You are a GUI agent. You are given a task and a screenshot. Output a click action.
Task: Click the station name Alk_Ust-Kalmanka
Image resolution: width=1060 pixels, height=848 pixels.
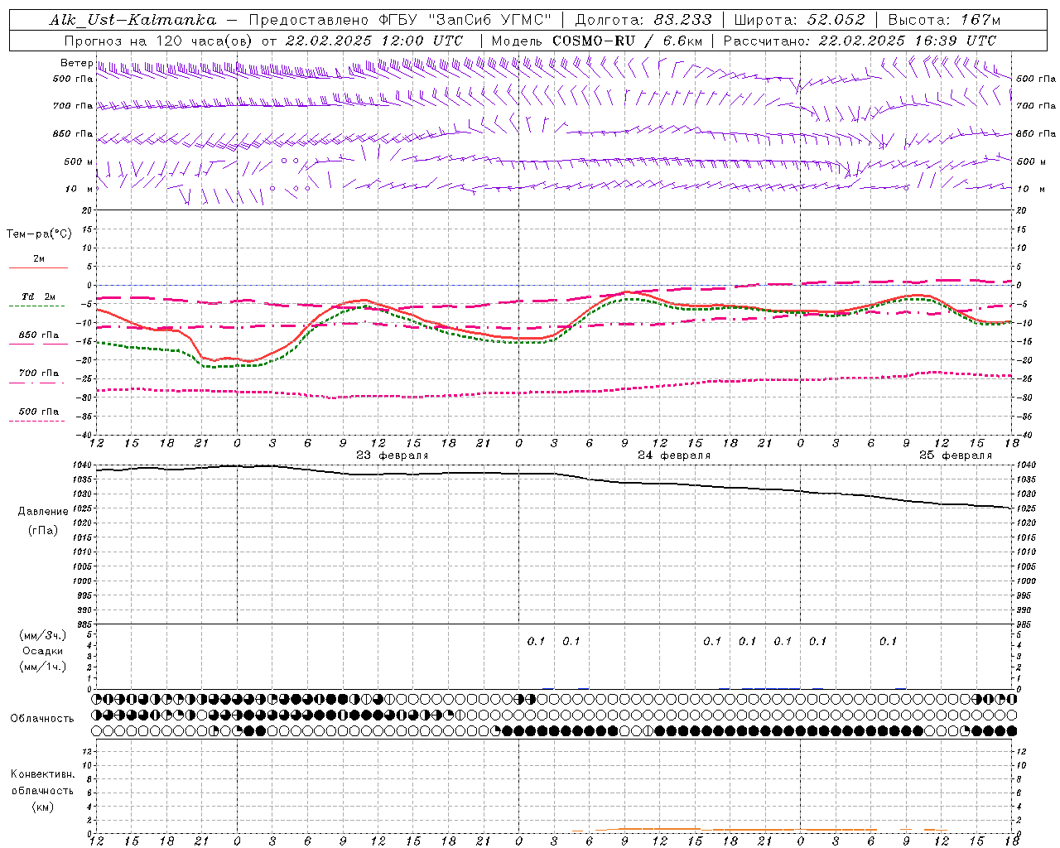click(132, 20)
